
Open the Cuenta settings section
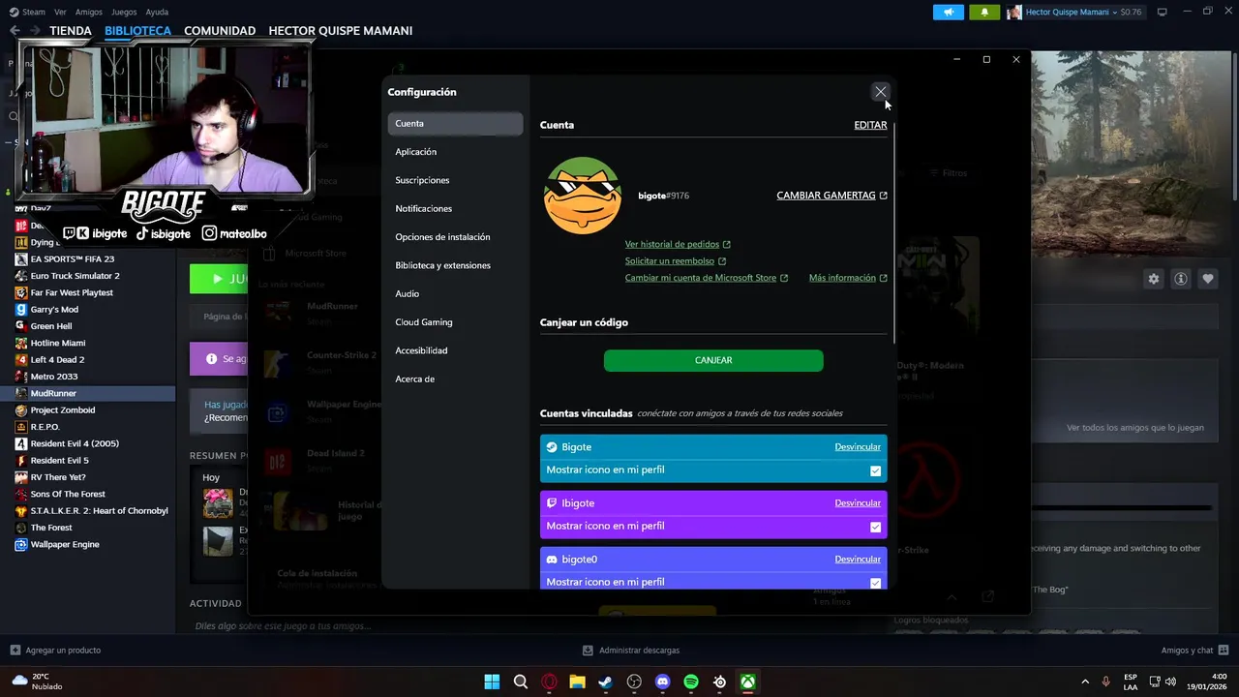[455, 124]
